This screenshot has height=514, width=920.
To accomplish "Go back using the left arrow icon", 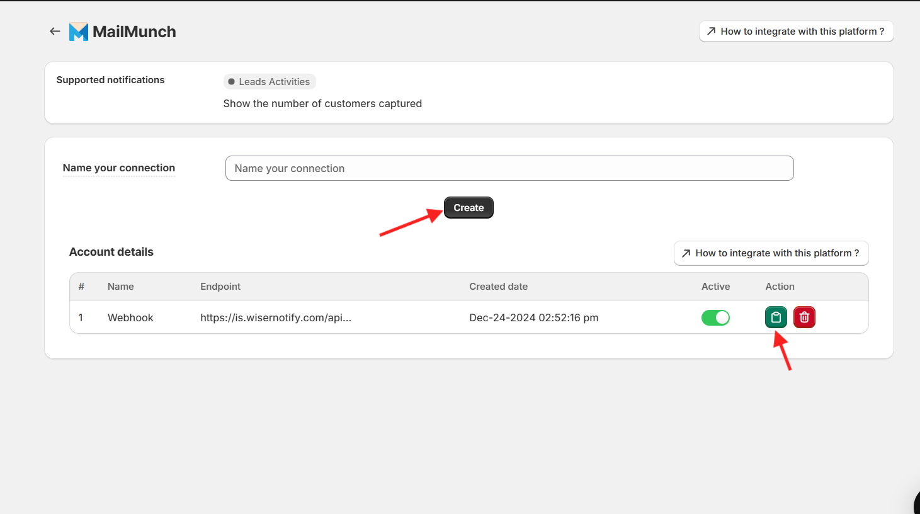I will pos(55,31).
